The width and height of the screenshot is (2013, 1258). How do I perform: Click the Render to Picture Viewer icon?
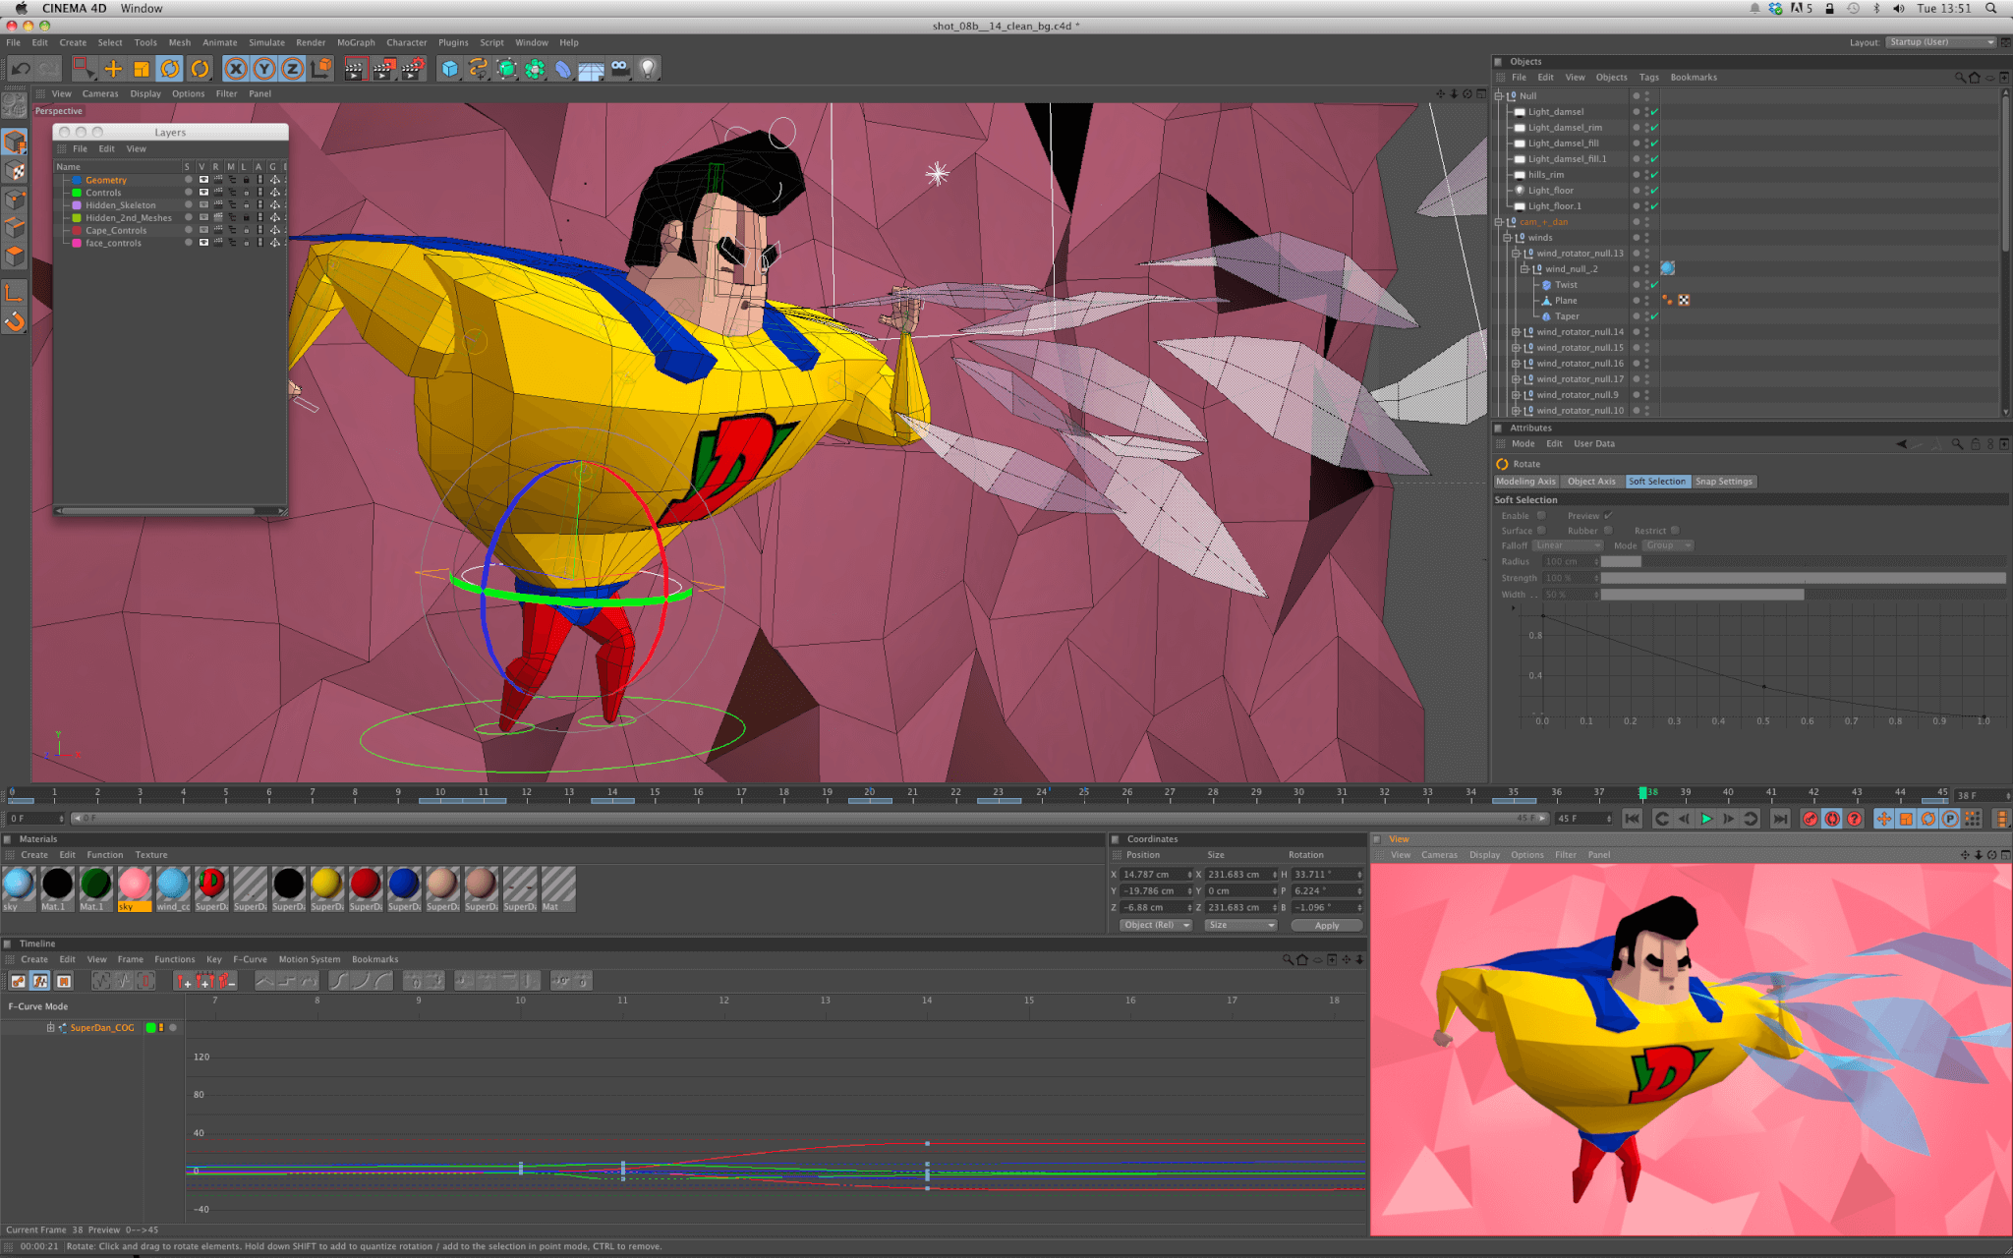[x=383, y=68]
